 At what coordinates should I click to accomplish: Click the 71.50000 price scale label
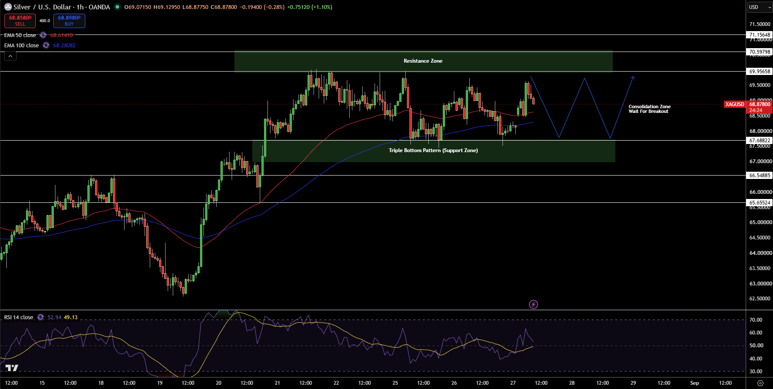(x=760, y=24)
